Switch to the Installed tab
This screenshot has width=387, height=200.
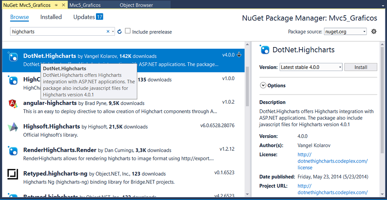[x=51, y=17]
